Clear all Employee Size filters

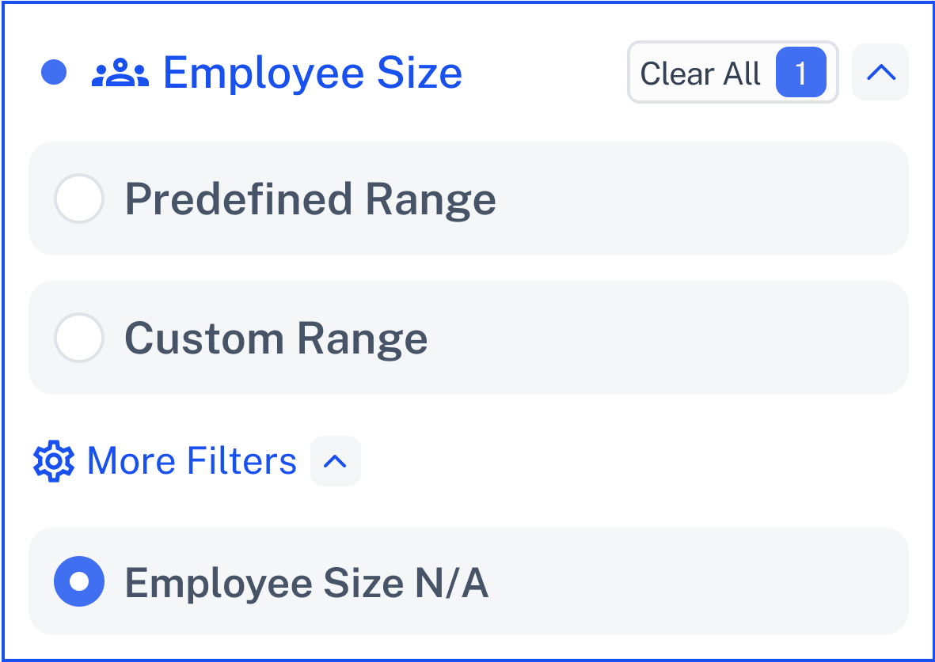pos(733,72)
